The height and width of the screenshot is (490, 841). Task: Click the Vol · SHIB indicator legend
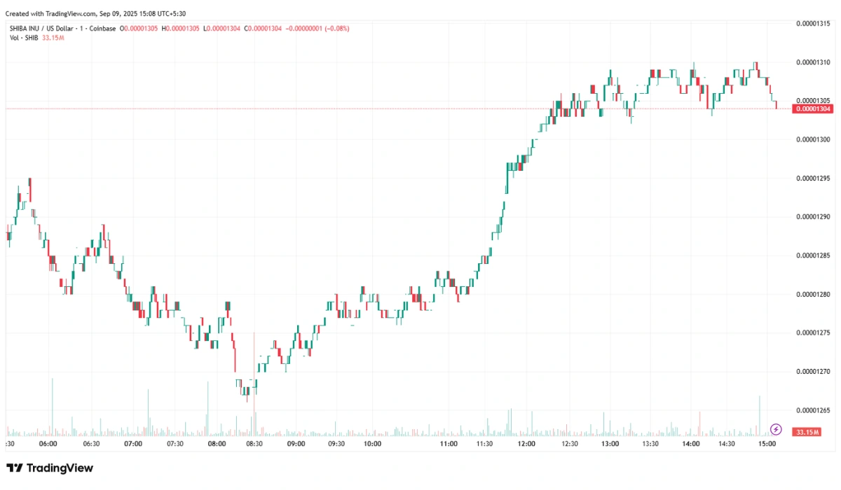pos(23,37)
